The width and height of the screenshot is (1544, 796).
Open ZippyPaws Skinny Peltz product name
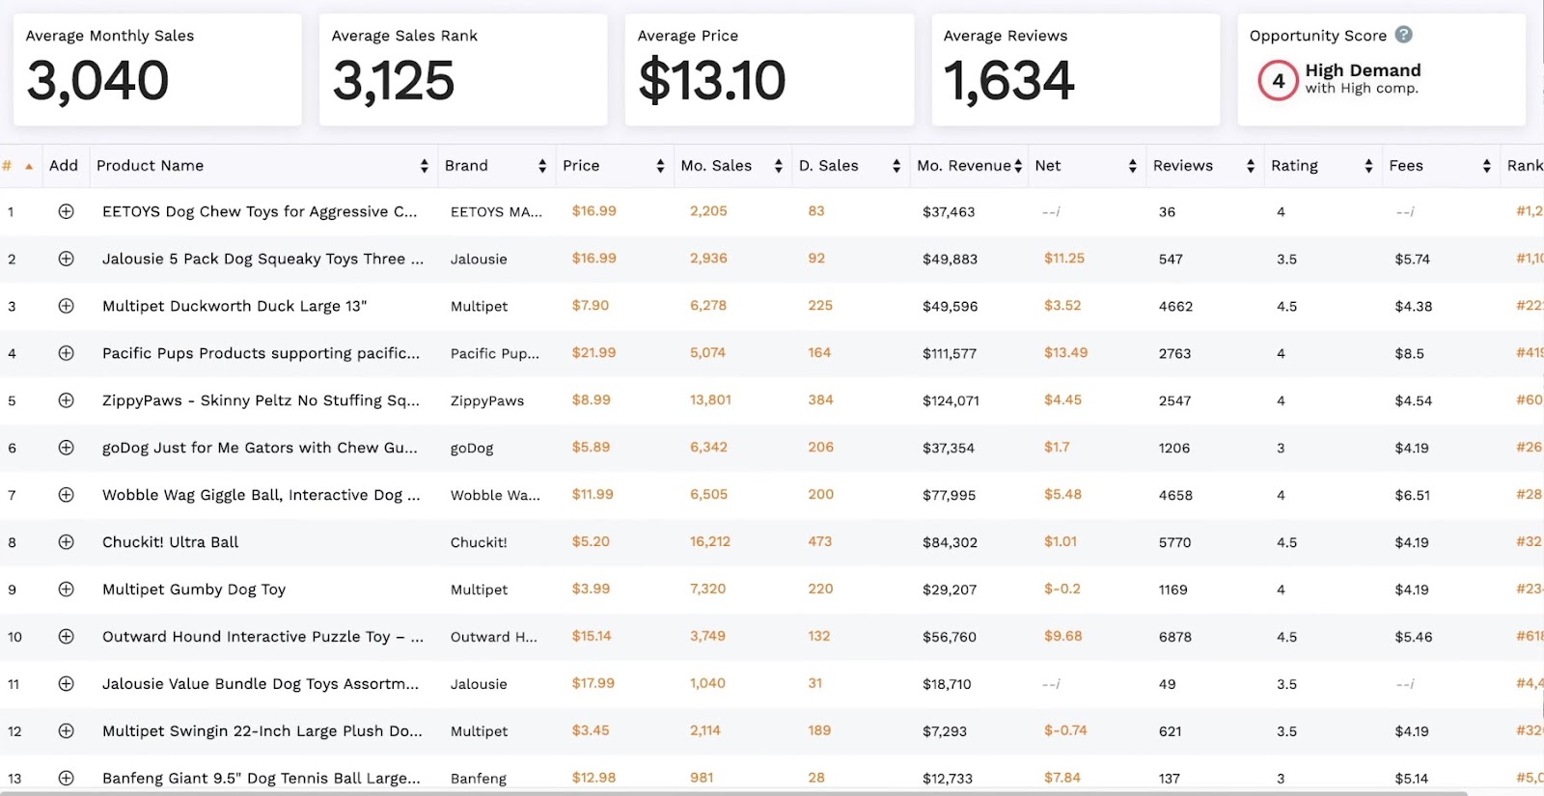261,400
